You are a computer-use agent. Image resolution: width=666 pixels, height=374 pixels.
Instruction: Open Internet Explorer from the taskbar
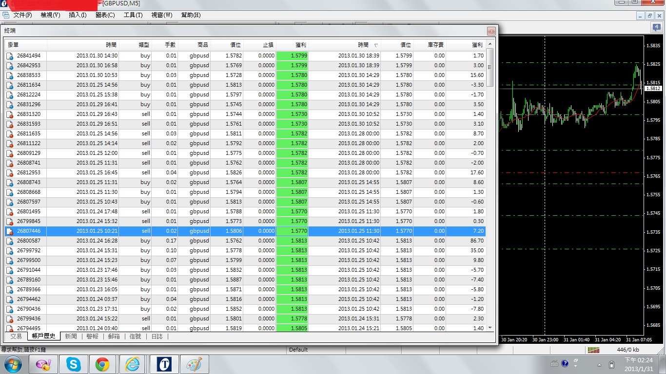(132, 364)
